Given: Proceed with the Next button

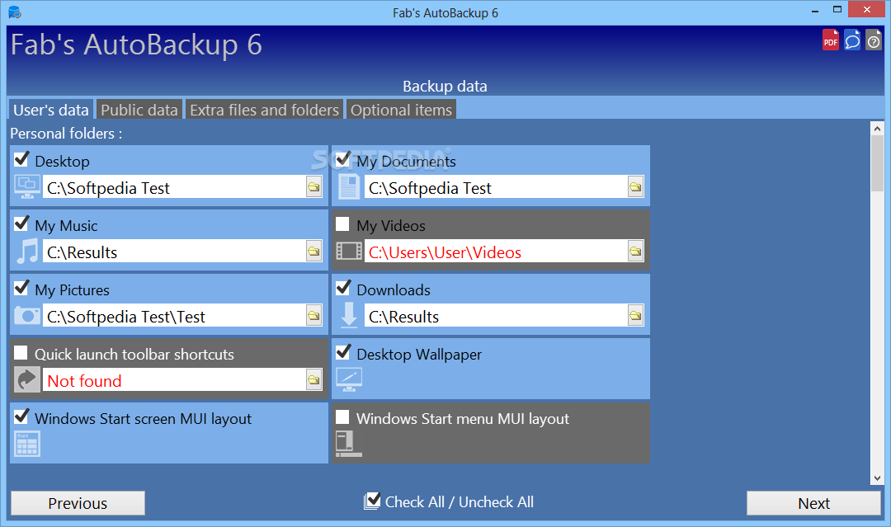Looking at the screenshot, I should (x=813, y=503).
